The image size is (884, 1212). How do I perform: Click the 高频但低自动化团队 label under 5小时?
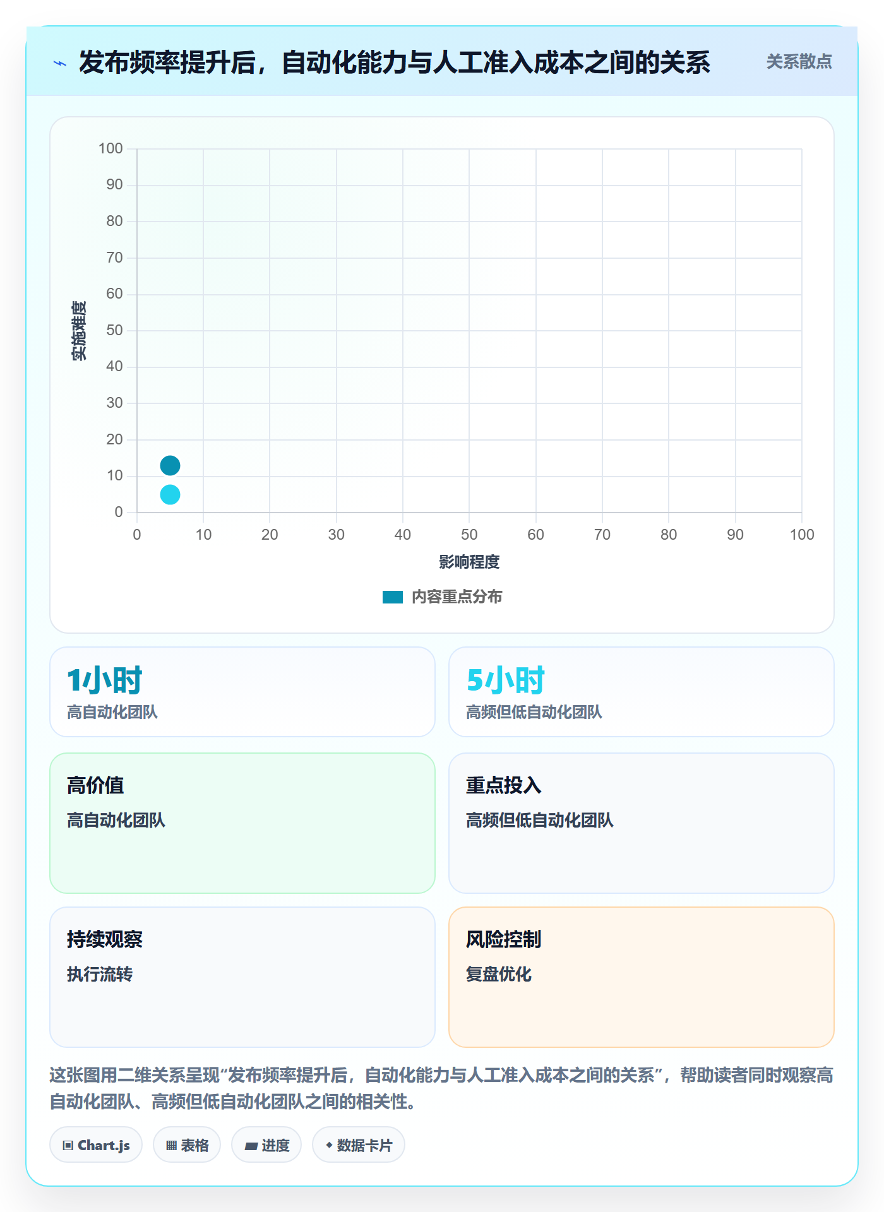534,712
